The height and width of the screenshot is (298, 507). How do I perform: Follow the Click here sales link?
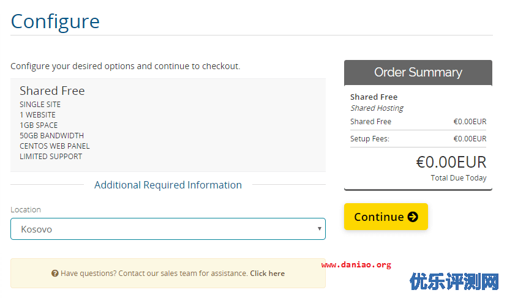tap(267, 274)
